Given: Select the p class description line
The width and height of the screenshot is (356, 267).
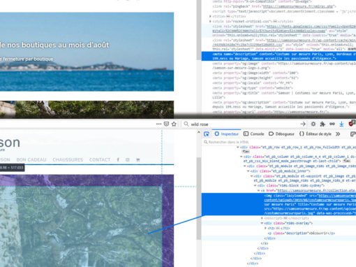Looking at the screenshot, I should tap(302, 233).
